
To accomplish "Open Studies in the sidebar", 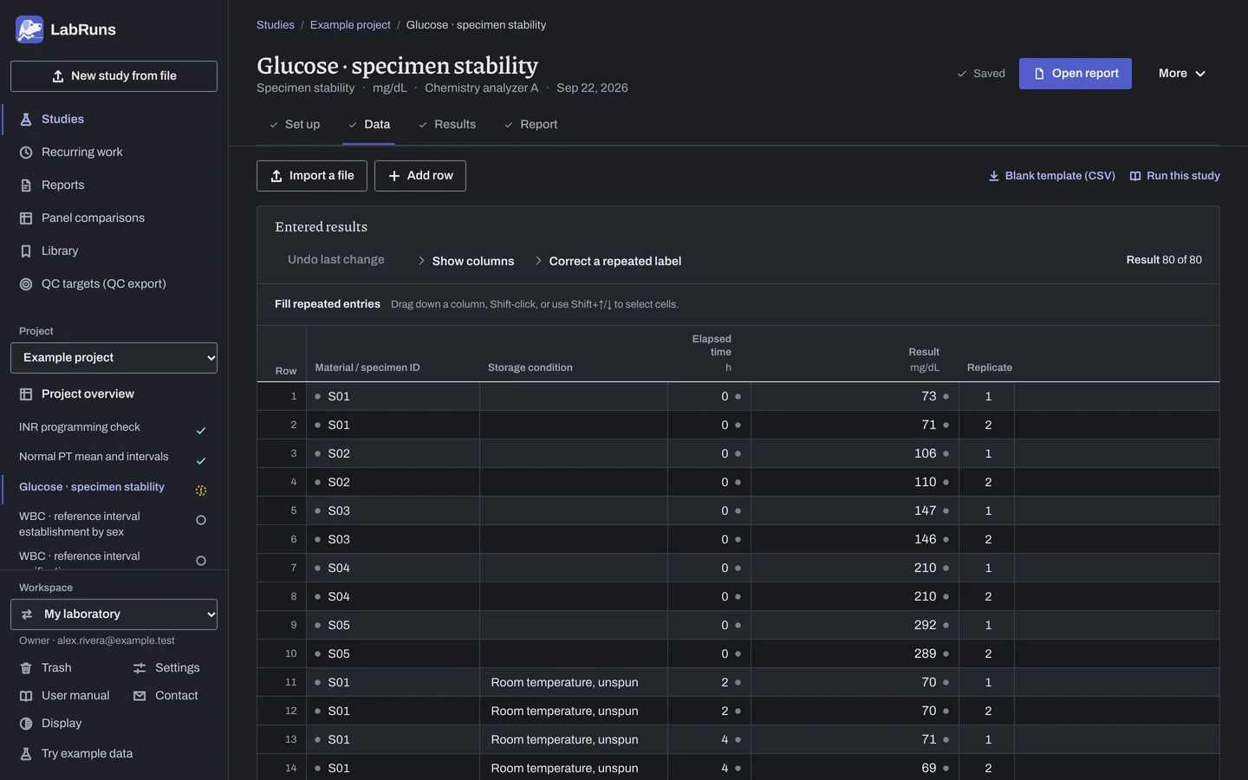I will (x=114, y=120).
